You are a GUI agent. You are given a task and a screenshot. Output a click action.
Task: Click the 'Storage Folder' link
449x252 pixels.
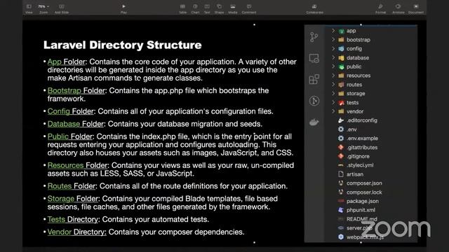tap(73, 199)
